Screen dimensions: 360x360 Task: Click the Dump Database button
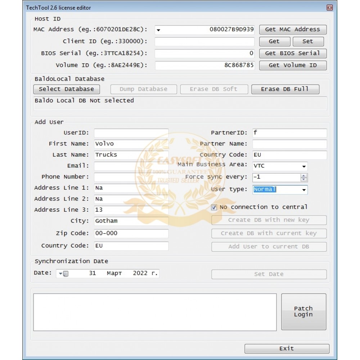point(144,89)
